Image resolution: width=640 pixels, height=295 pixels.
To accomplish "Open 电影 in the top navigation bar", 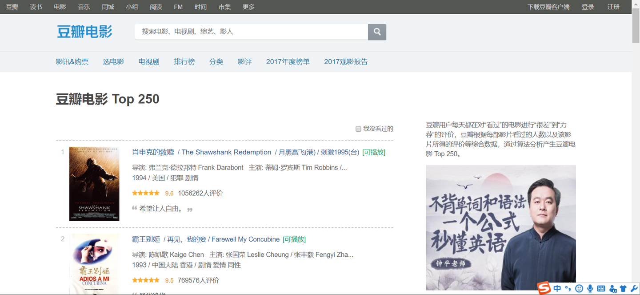I will pyautogui.click(x=60, y=7).
